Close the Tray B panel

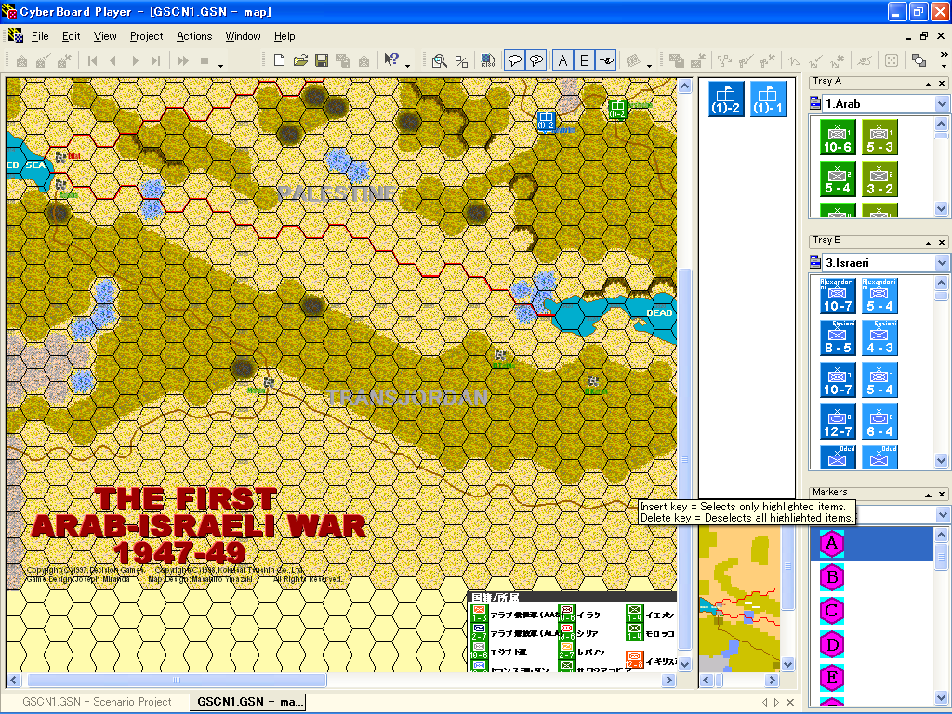943,243
